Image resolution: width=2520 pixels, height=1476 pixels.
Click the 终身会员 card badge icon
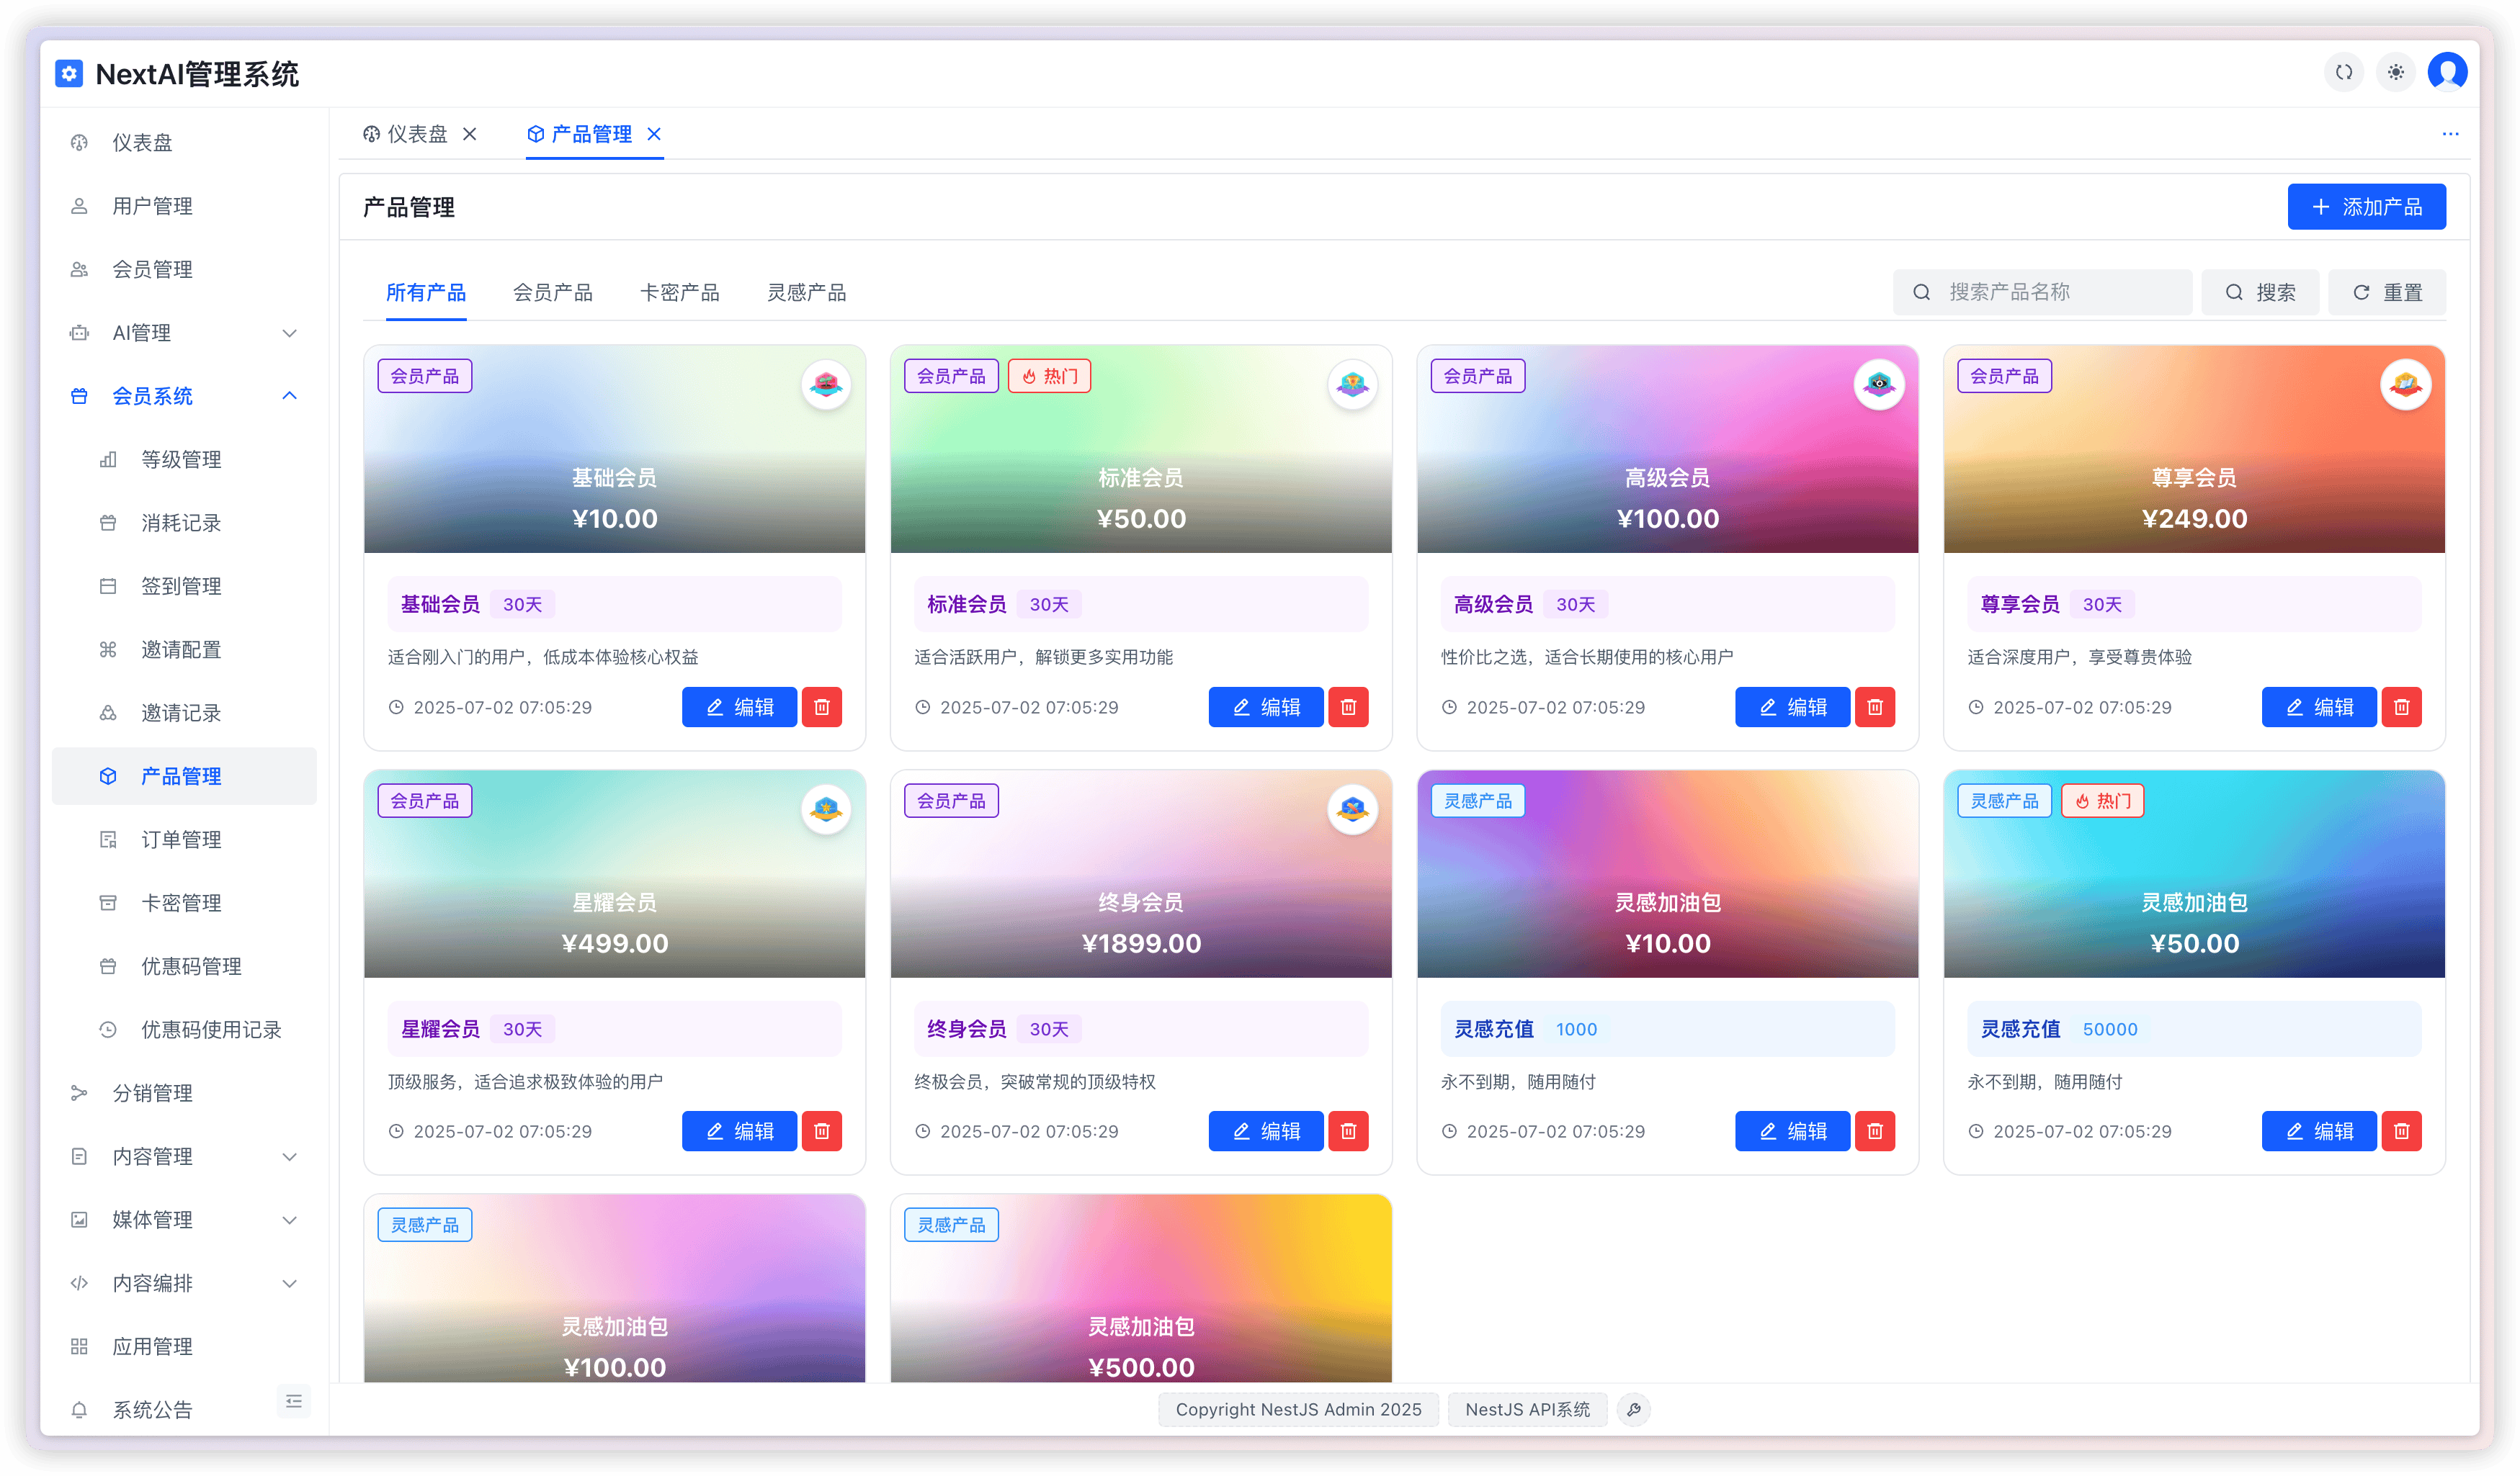(1353, 809)
